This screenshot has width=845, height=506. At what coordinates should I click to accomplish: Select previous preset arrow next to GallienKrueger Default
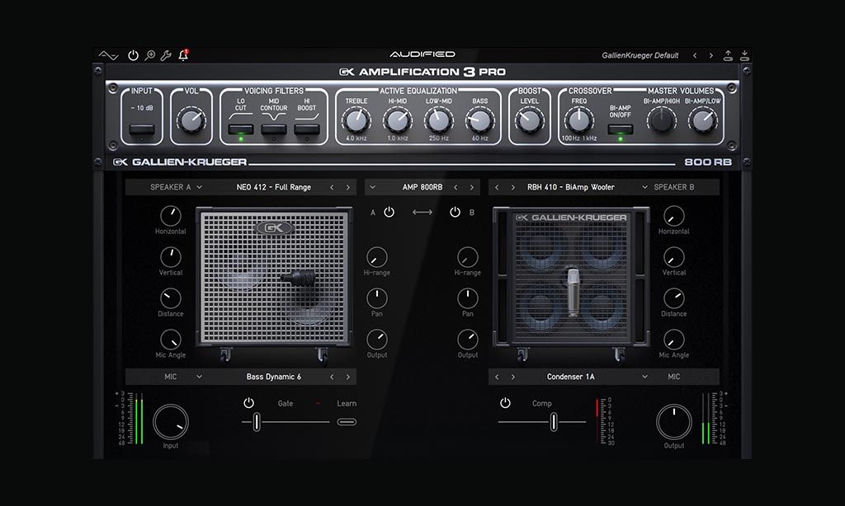pyautogui.click(x=695, y=55)
